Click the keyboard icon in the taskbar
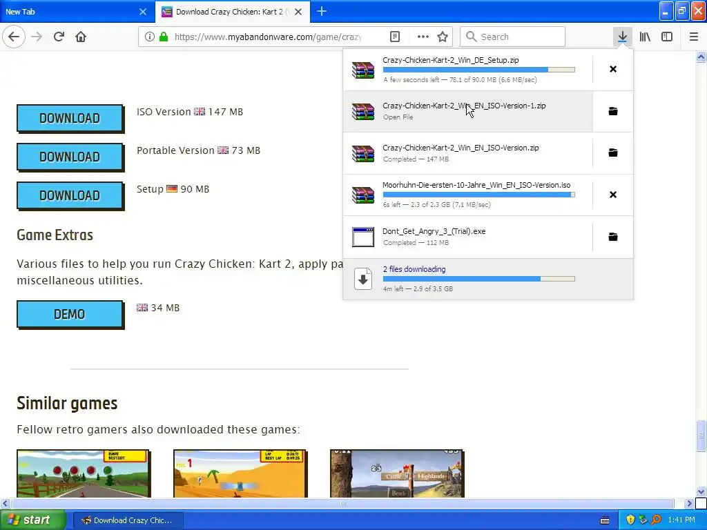 click(x=605, y=520)
